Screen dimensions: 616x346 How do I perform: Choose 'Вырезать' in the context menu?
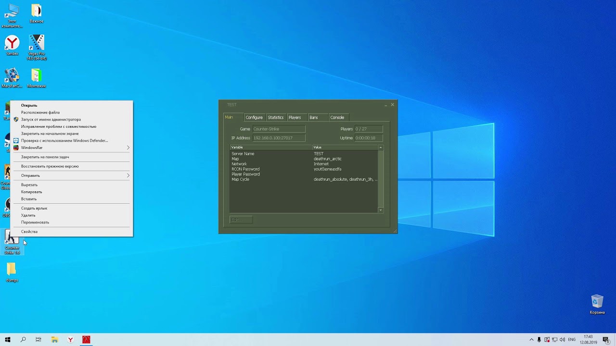point(71,185)
